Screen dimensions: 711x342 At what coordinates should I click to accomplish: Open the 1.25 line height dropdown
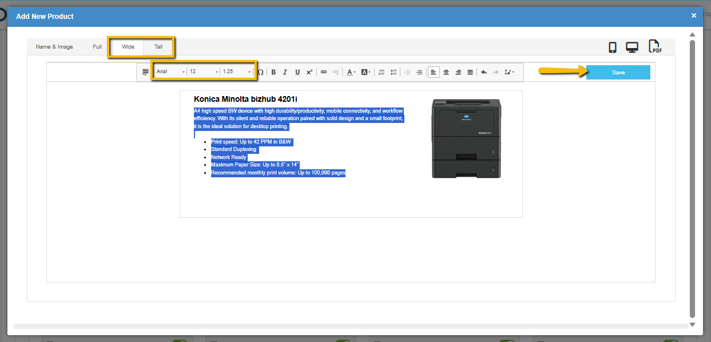click(237, 71)
